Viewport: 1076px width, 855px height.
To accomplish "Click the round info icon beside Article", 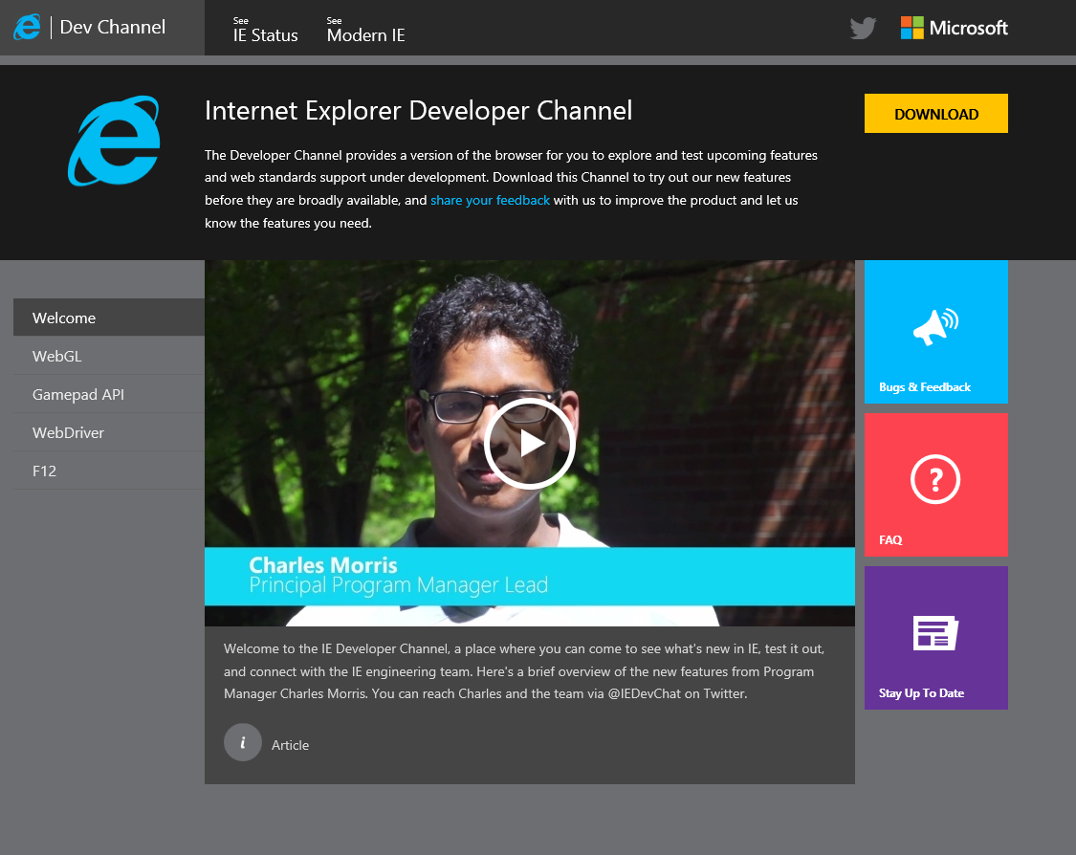I will click(243, 742).
